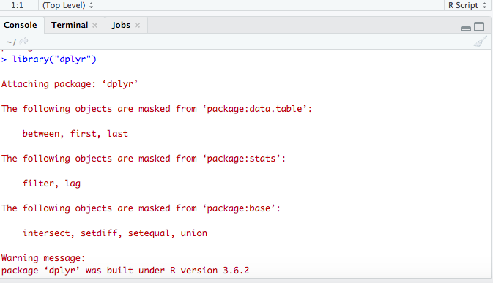Image resolution: width=493 pixels, height=283 pixels.
Task: Click the 'built under R version 3.6.2' line
Action: [x=125, y=271]
